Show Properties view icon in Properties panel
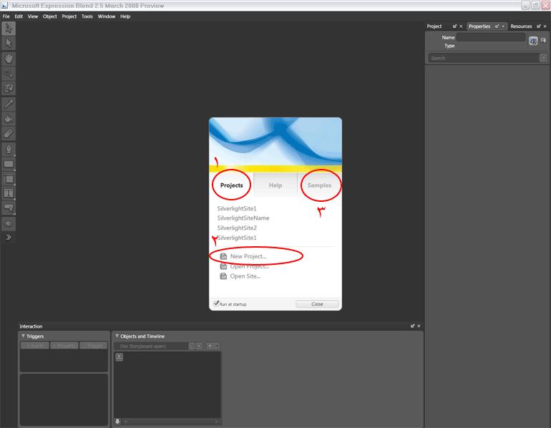The image size is (551, 428). [533, 41]
